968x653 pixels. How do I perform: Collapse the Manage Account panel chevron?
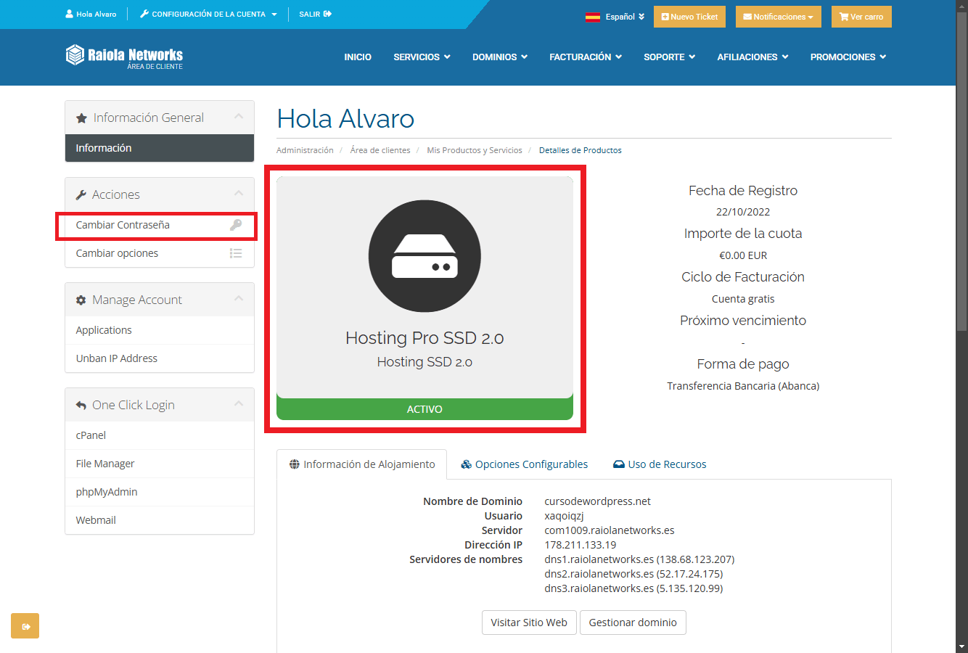[x=239, y=299]
